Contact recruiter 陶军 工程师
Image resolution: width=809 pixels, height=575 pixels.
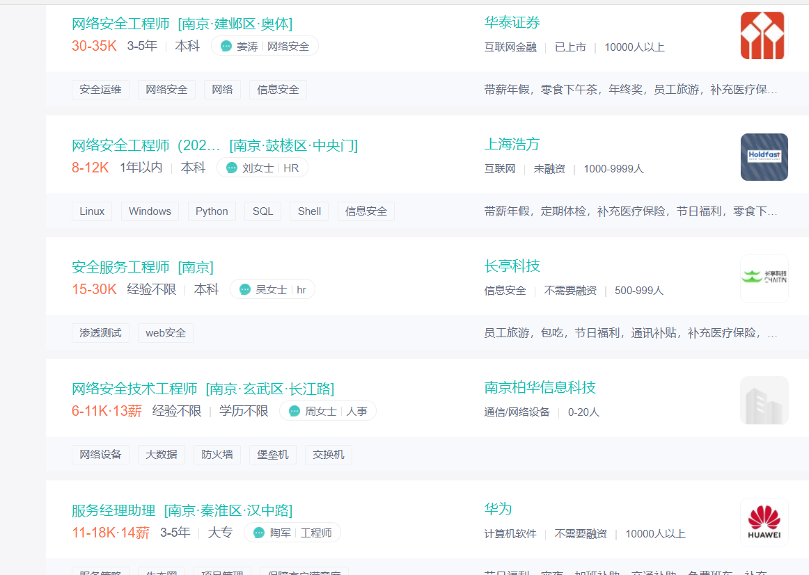pyautogui.click(x=292, y=533)
